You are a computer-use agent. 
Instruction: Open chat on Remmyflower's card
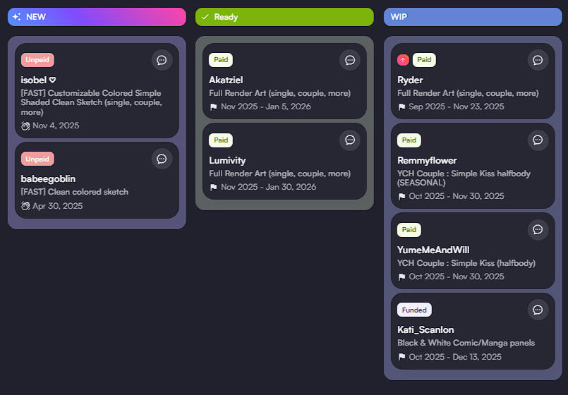pos(538,140)
